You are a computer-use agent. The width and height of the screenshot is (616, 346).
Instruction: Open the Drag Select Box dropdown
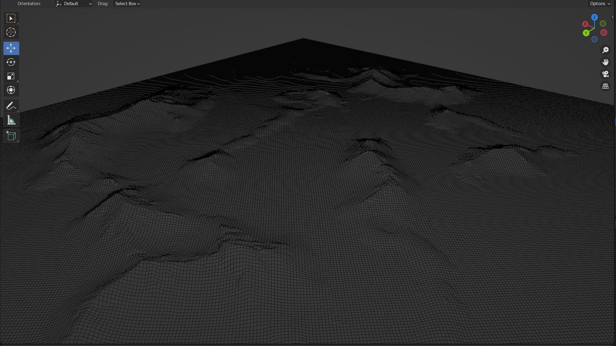[x=127, y=4]
